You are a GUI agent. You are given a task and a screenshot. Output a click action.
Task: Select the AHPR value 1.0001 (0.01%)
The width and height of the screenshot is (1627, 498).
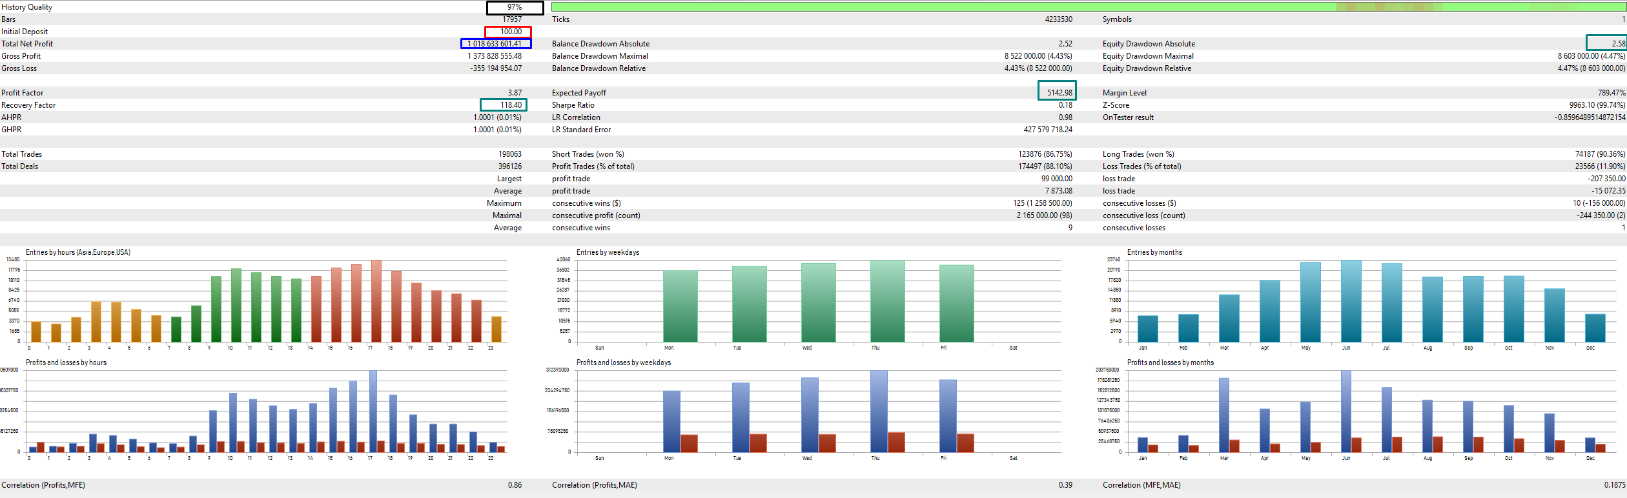coord(497,117)
